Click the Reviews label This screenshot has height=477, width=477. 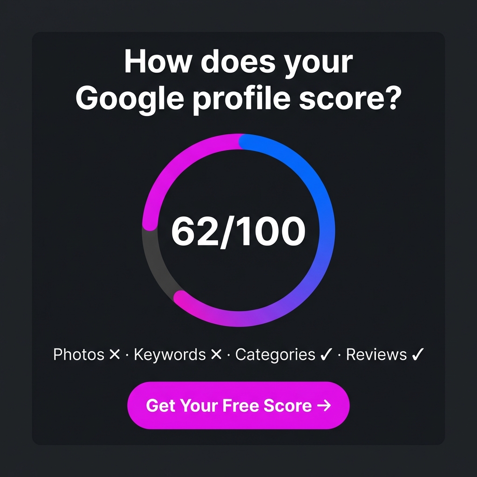[x=376, y=354]
